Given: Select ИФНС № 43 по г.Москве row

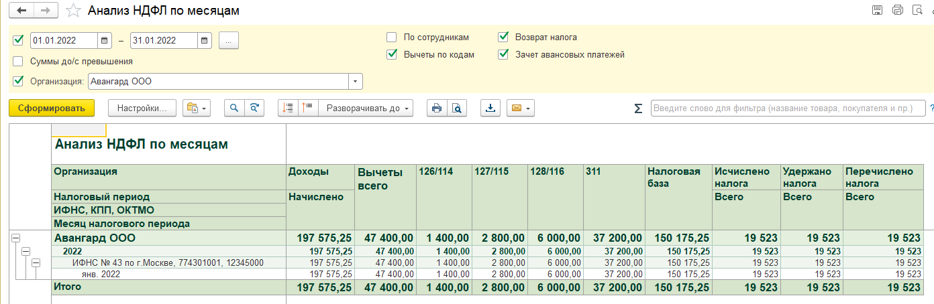Looking at the screenshot, I should pos(168,262).
